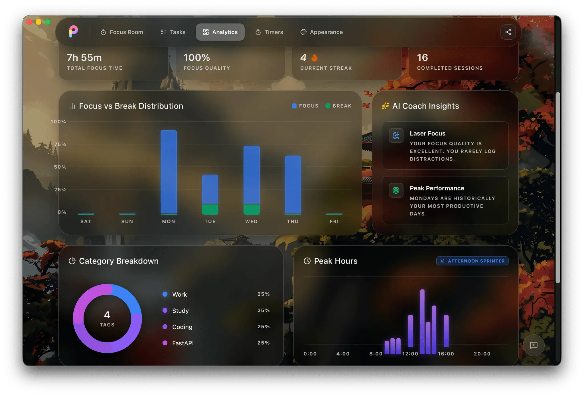The width and height of the screenshot is (584, 396).
Task: Click the blue FOCUS legend swatch
Action: tap(294, 106)
